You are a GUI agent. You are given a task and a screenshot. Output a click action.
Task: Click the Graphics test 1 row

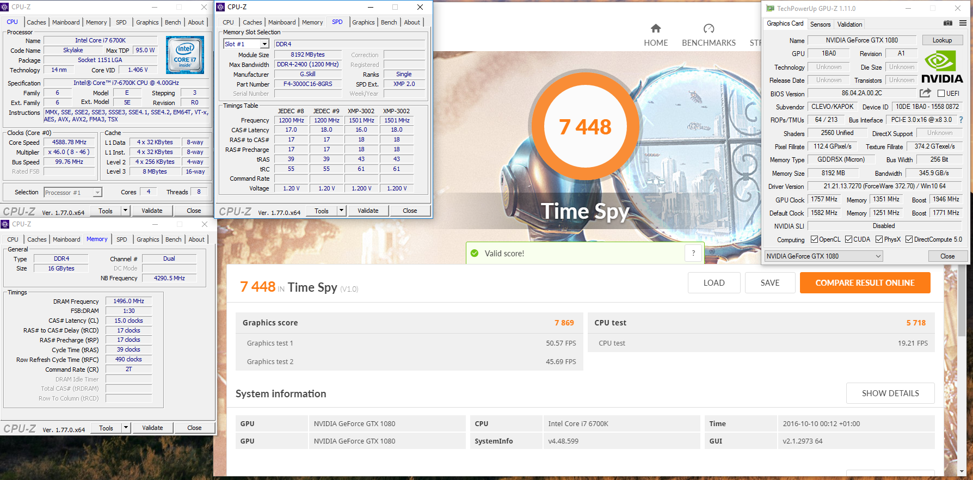pos(409,343)
